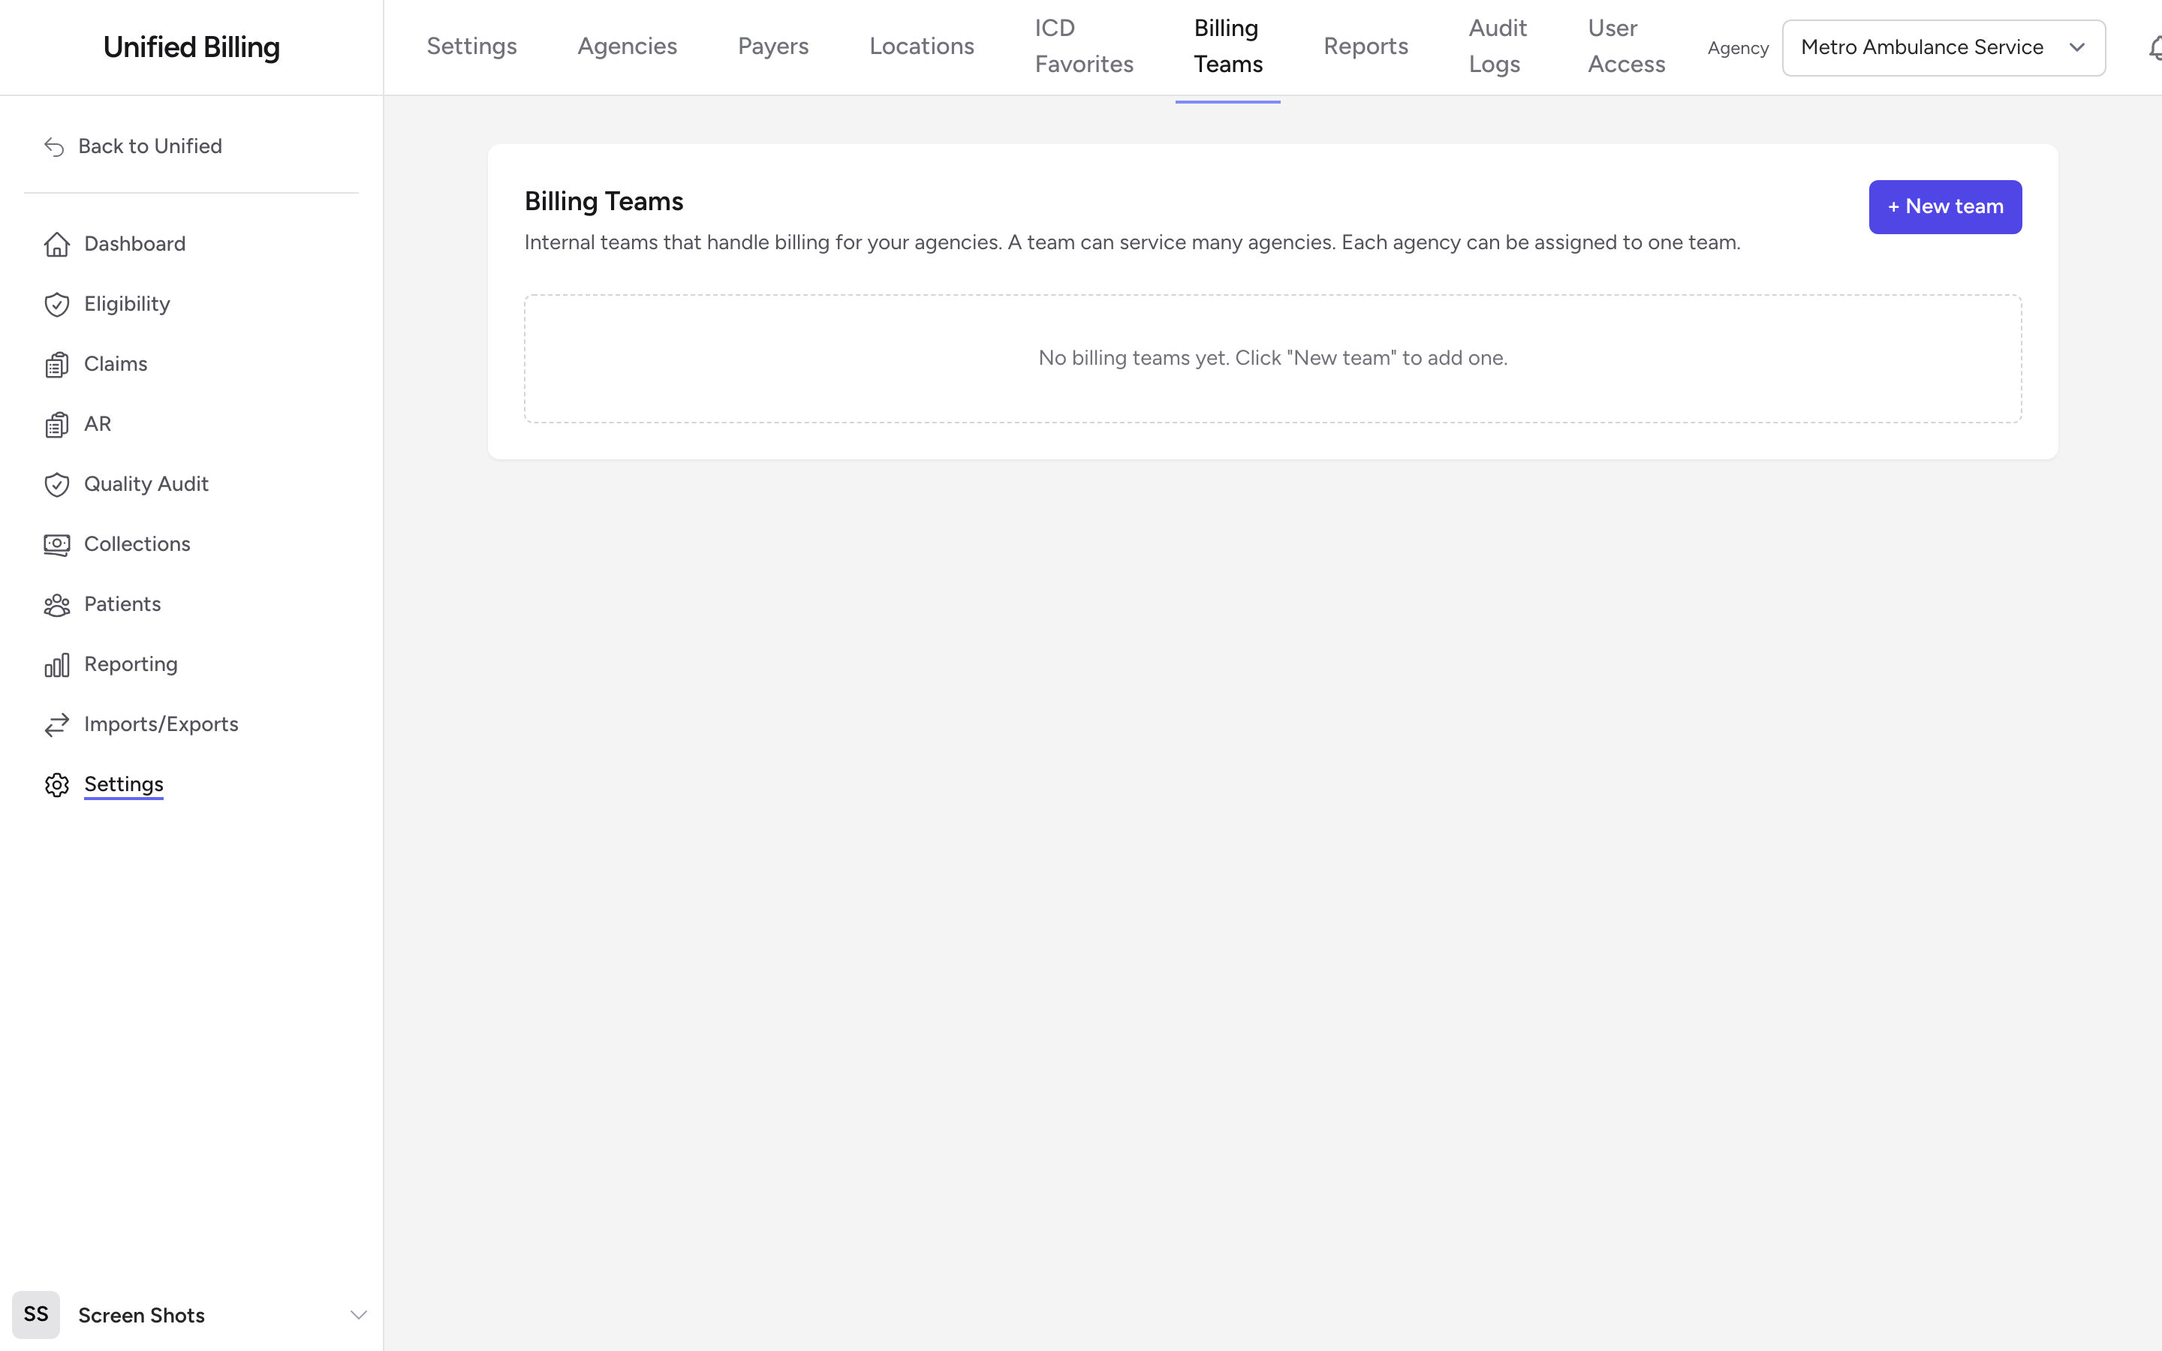Open Collections in the sidebar

click(x=137, y=544)
